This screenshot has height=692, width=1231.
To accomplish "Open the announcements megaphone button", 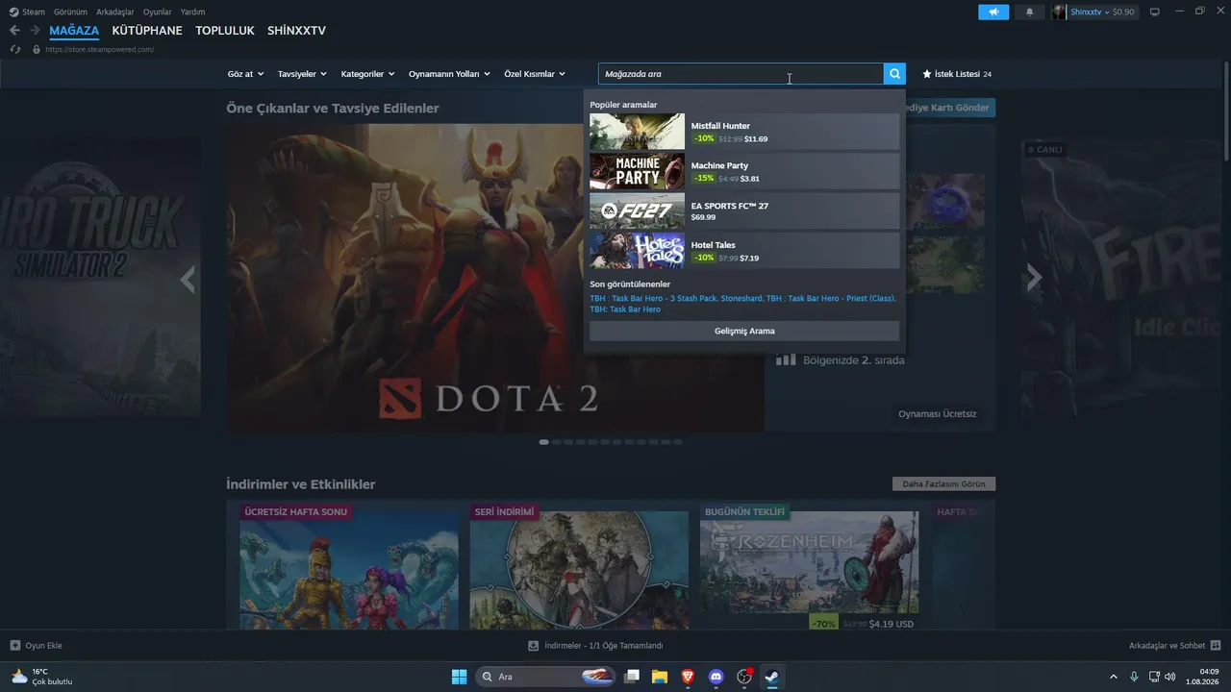I will (x=993, y=12).
